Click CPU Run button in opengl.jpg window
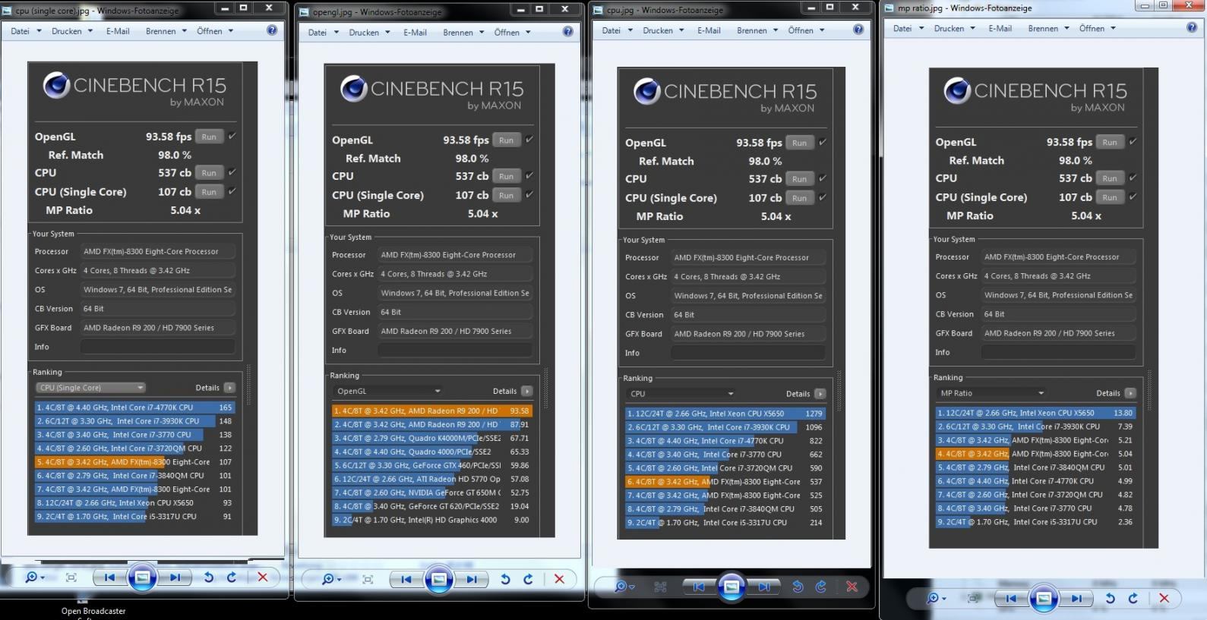This screenshot has height=620, width=1207. [x=506, y=176]
